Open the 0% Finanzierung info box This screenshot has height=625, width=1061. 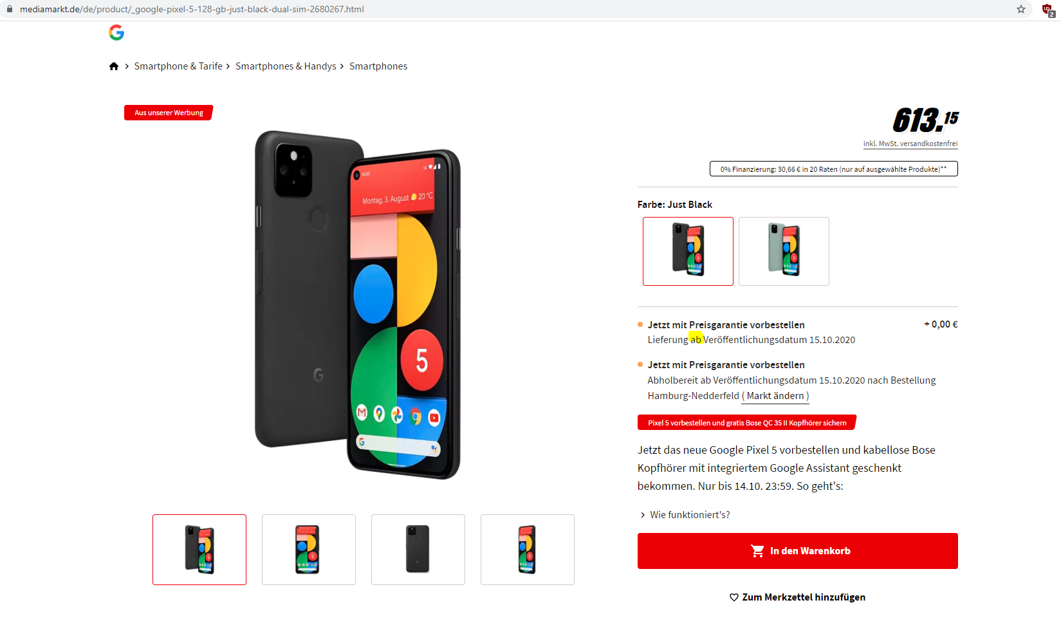coord(833,169)
